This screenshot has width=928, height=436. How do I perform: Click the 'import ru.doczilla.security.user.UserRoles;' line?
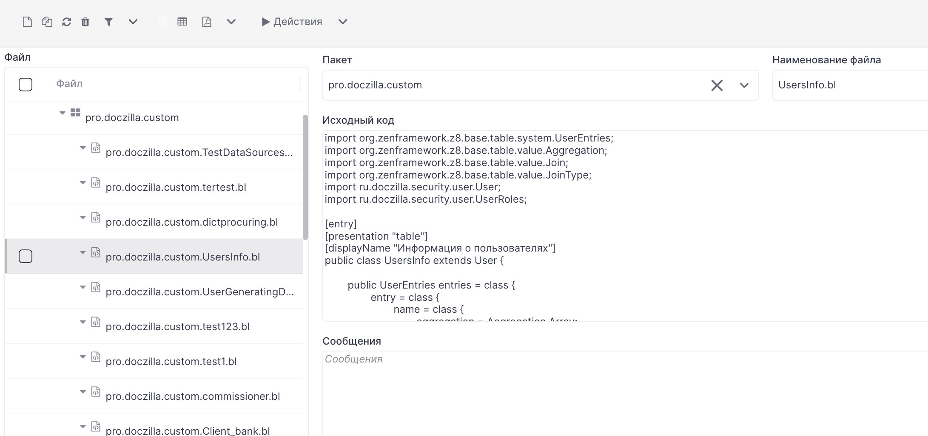coord(426,199)
